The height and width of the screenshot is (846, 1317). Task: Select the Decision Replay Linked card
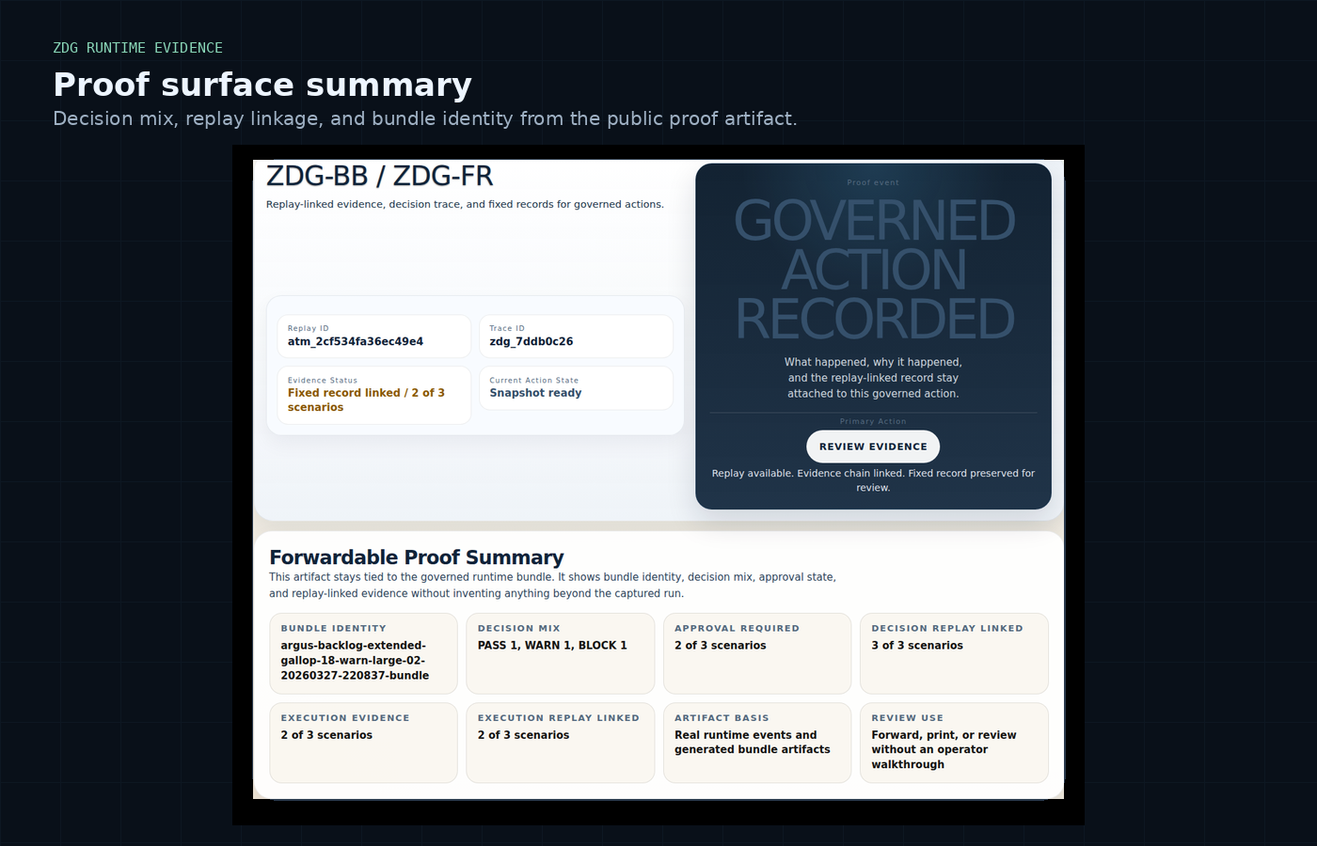tap(954, 653)
